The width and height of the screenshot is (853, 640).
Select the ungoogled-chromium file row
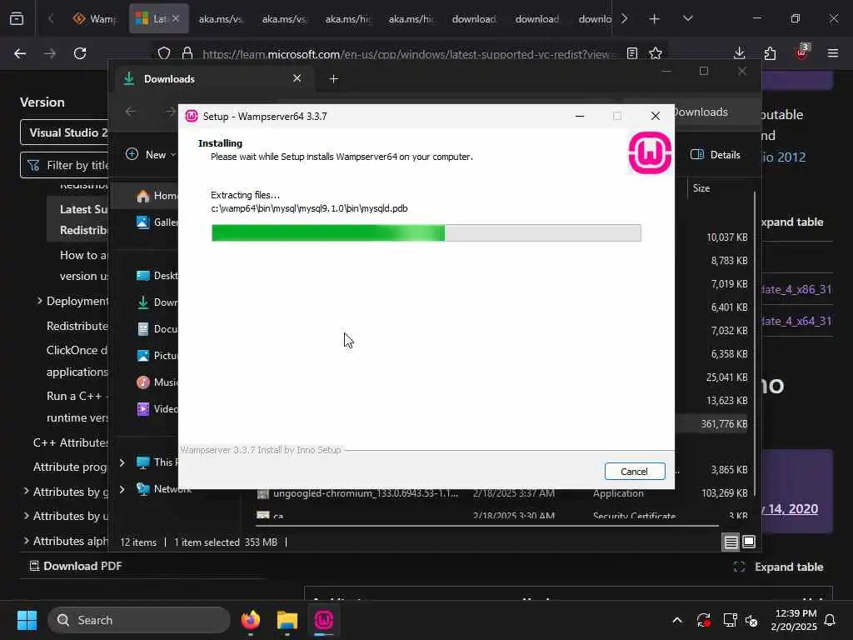click(x=501, y=493)
